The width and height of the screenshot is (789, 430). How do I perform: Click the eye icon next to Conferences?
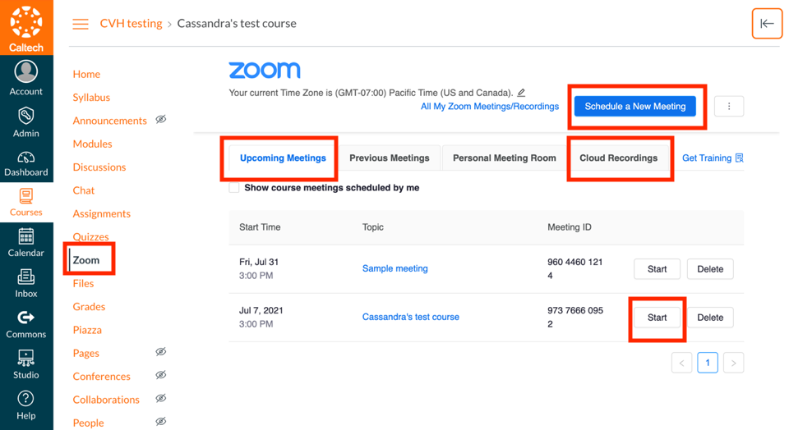(x=161, y=376)
